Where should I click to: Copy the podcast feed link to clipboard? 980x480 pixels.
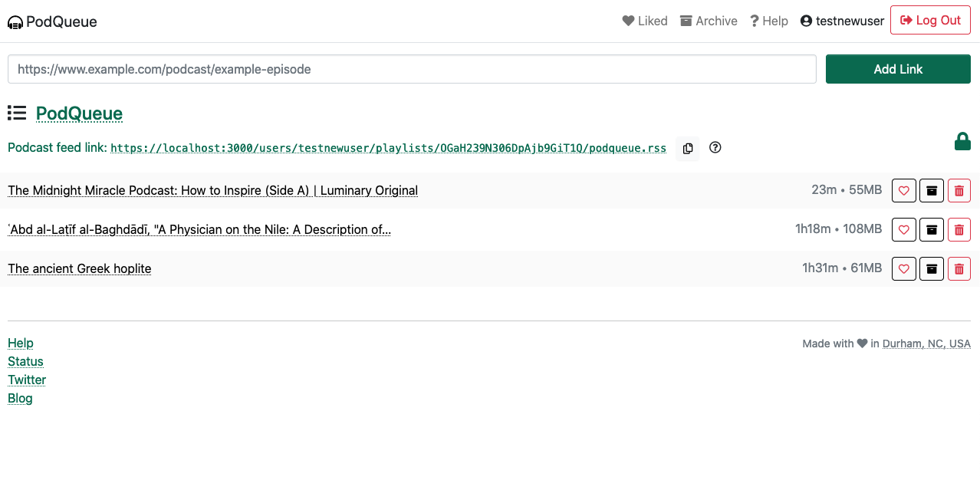[x=688, y=148]
